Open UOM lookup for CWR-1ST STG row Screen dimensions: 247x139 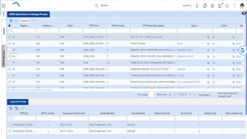(233, 37)
